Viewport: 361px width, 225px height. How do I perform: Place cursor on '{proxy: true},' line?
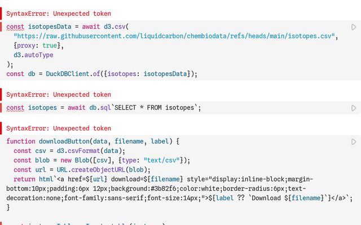click(38, 46)
